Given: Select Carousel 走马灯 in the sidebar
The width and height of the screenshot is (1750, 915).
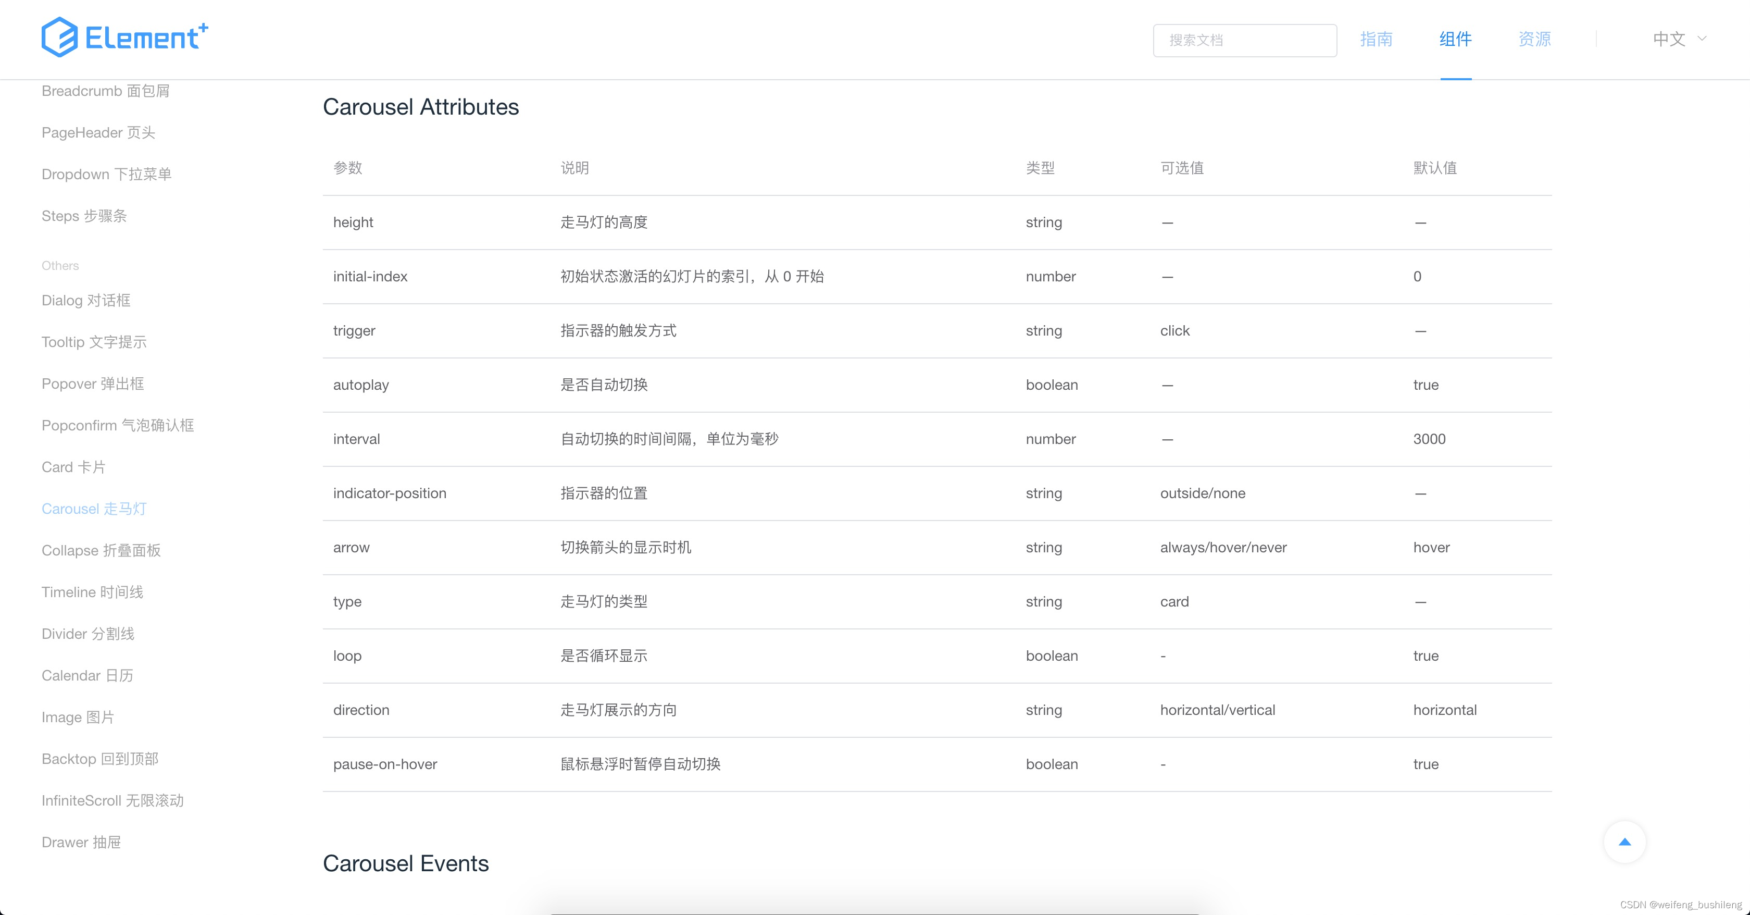Looking at the screenshot, I should click(94, 509).
